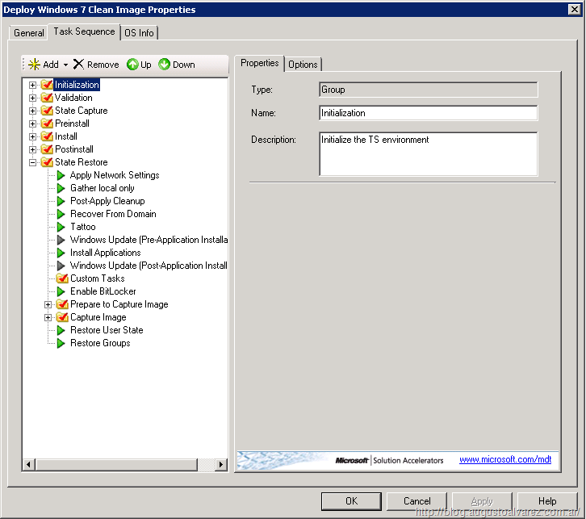Screen dimensions: 586x519
Task: Expand the Initialization group
Action: click(x=33, y=85)
